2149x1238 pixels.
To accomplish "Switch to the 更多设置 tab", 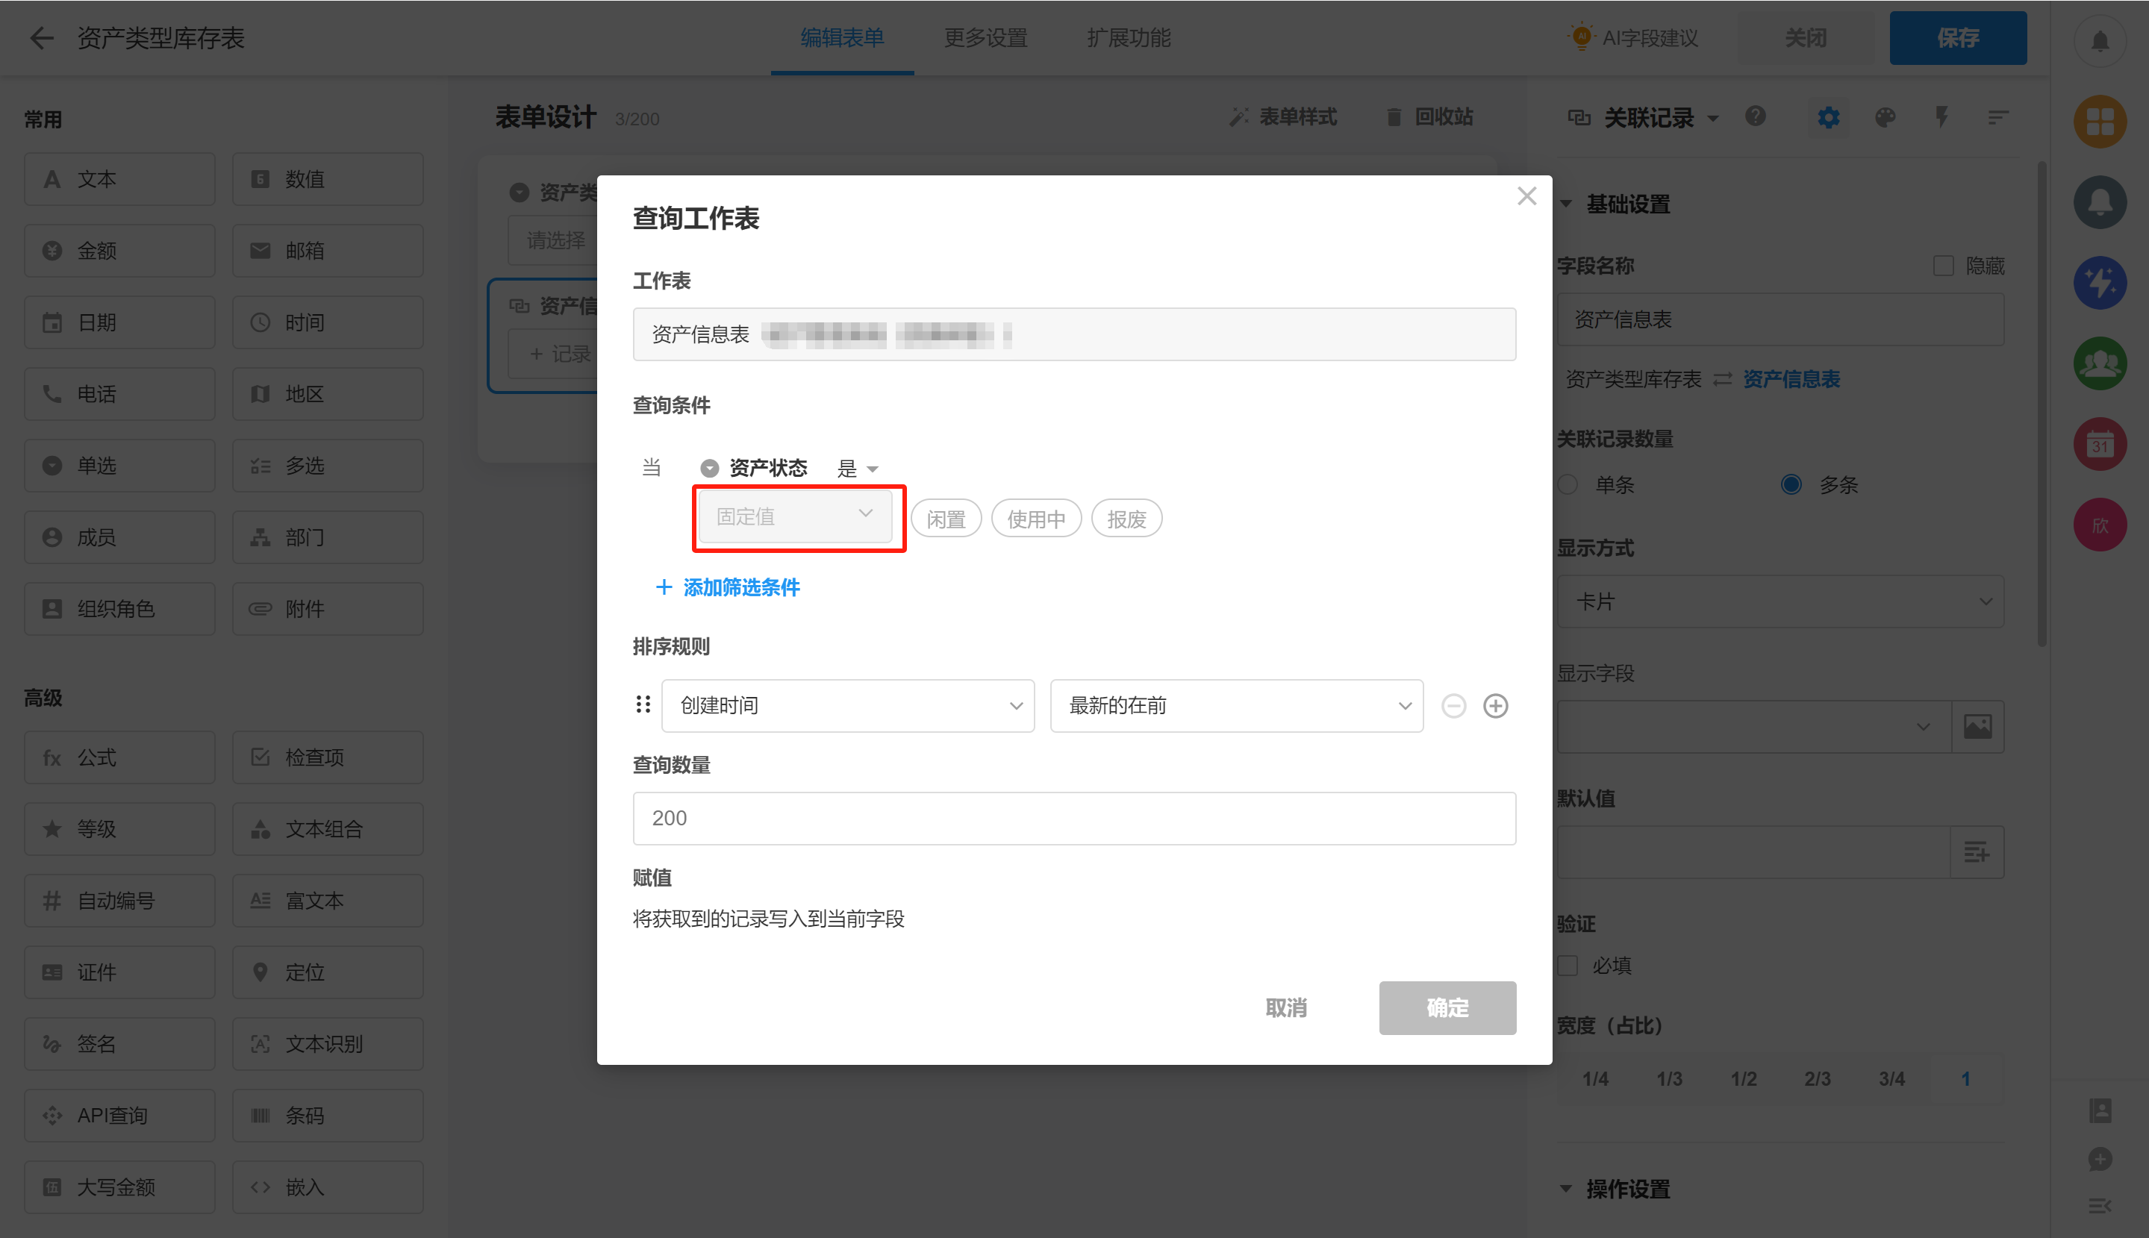I will coord(985,38).
